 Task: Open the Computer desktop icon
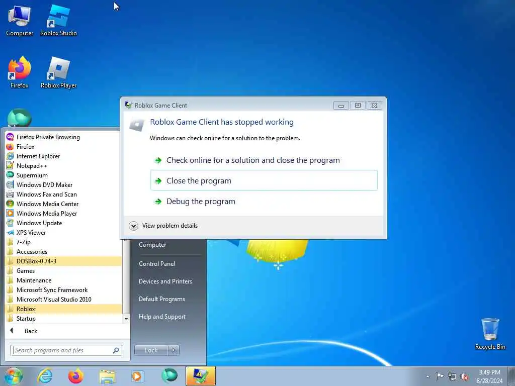pos(20,21)
